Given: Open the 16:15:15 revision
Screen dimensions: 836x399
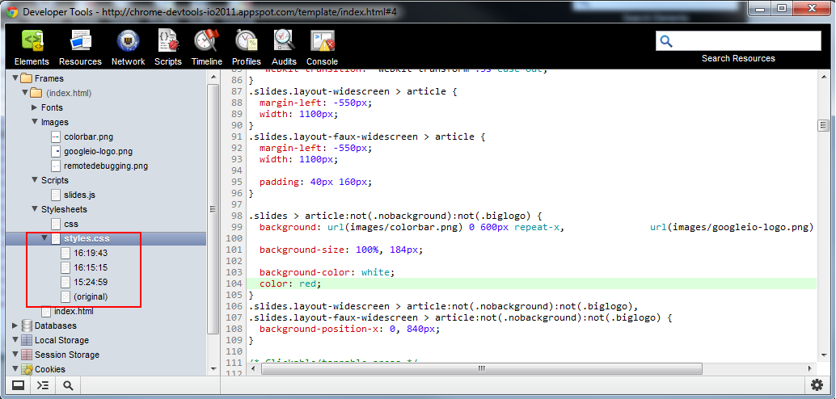Looking at the screenshot, I should [x=84, y=267].
